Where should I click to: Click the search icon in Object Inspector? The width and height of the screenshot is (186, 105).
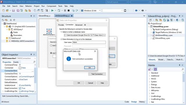34,62
